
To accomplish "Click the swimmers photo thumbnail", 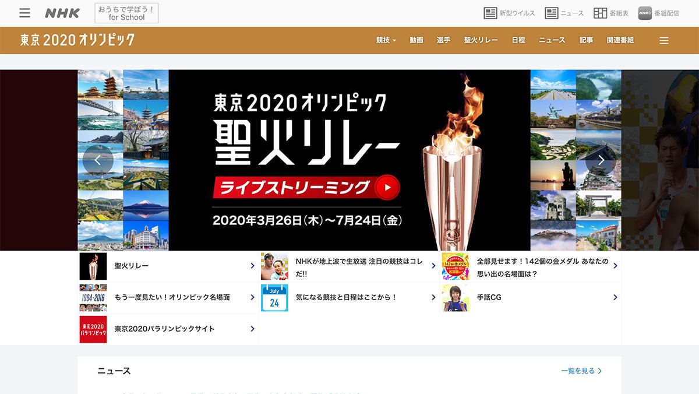I will 274,266.
